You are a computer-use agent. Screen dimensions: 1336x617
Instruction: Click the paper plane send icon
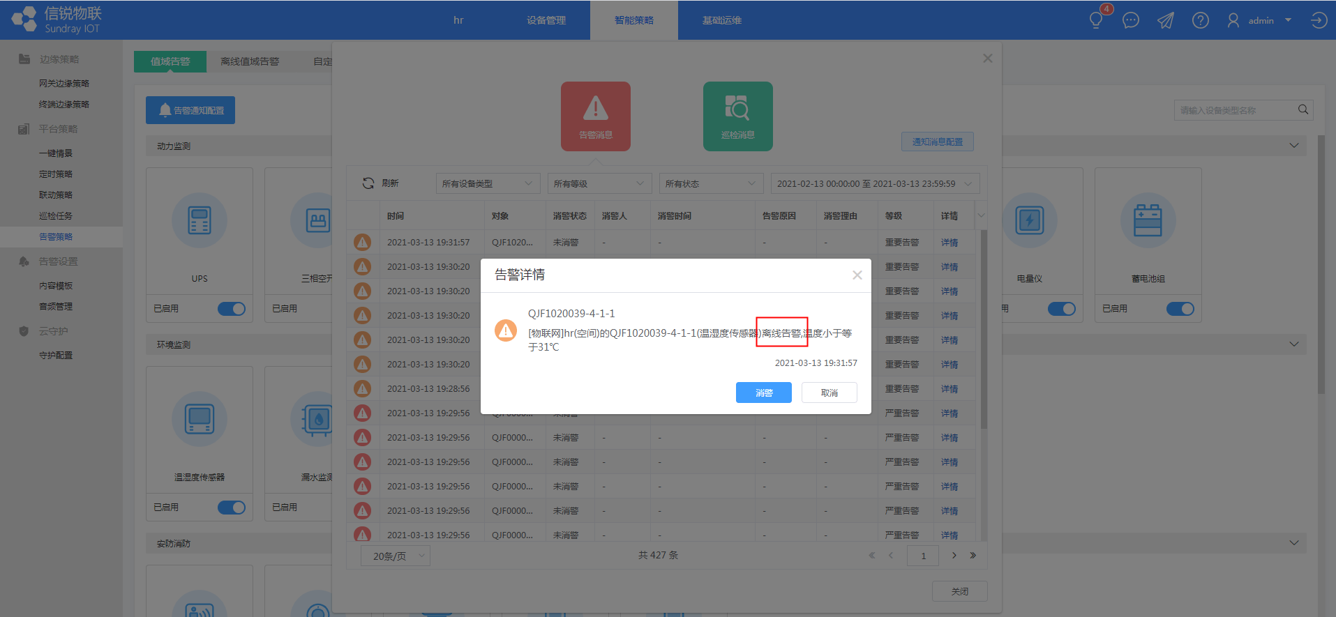[1166, 20]
